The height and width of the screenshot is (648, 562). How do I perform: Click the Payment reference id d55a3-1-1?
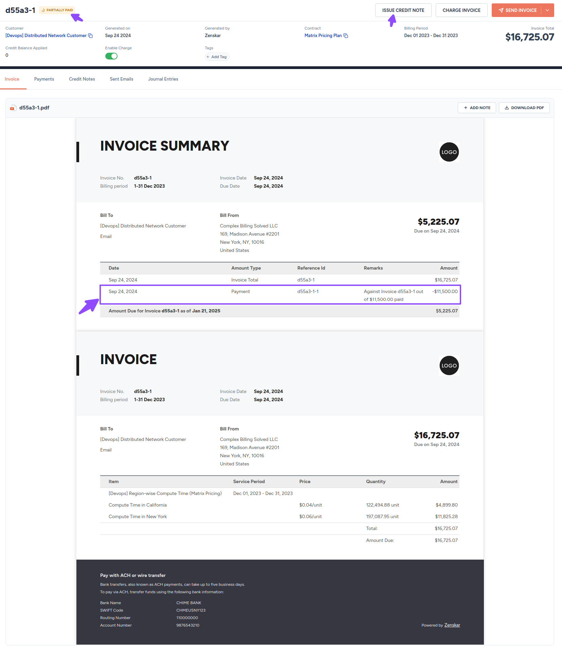(x=308, y=291)
